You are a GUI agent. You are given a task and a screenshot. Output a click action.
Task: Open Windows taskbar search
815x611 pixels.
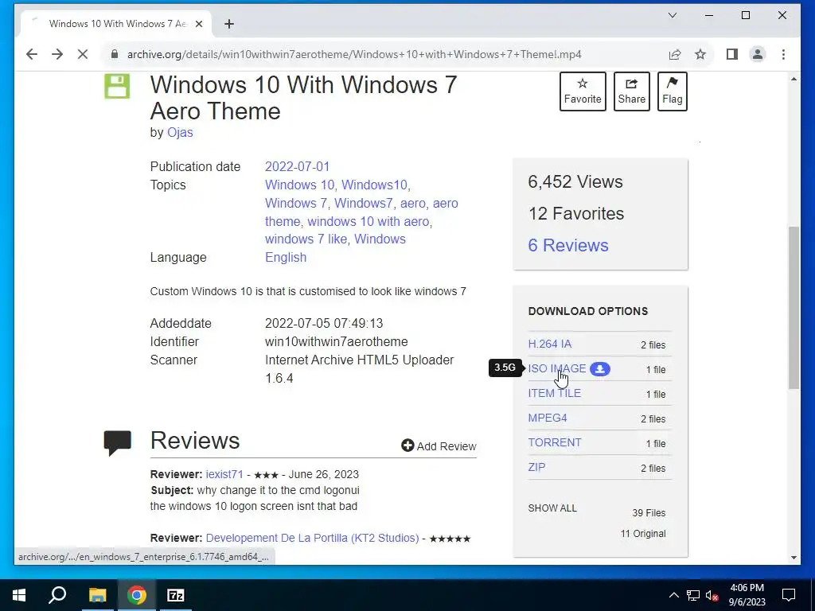[57, 595]
